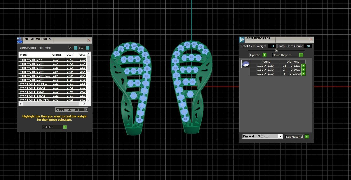Click the 0.20tw weight cell
Image resolution: width=351 pixels, height=180 pixels.
point(295,70)
